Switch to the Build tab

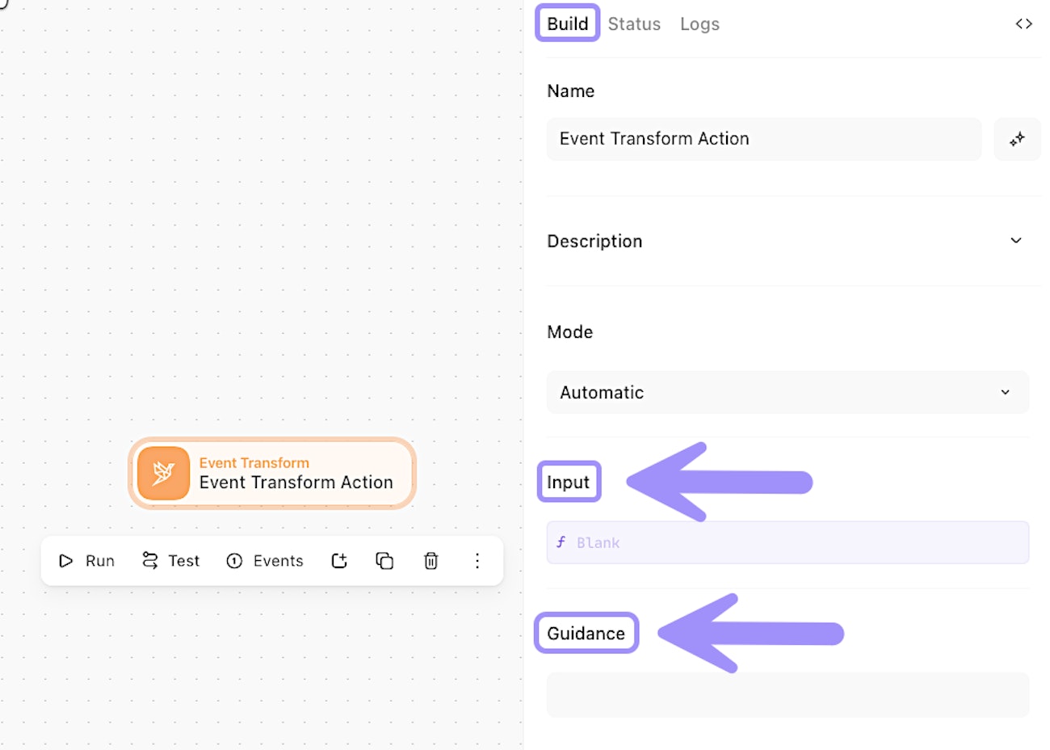click(x=567, y=24)
